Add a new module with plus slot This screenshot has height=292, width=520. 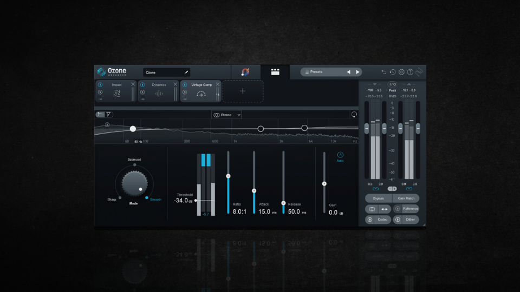pyautogui.click(x=243, y=91)
